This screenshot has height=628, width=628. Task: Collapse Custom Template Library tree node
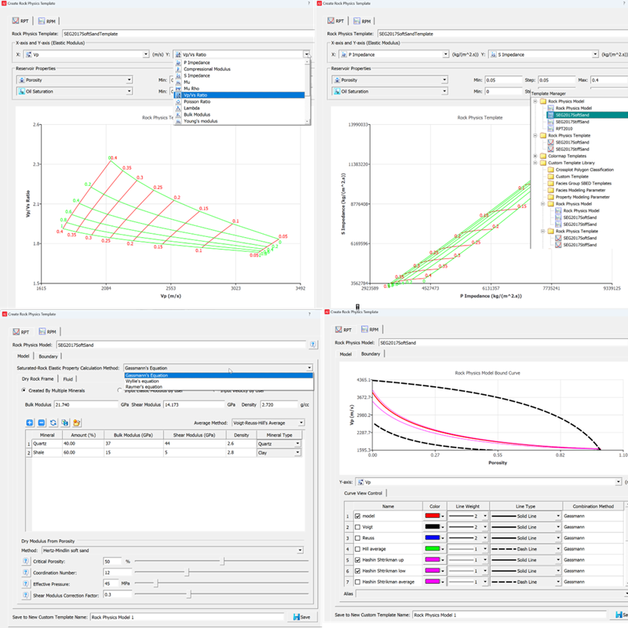(535, 162)
